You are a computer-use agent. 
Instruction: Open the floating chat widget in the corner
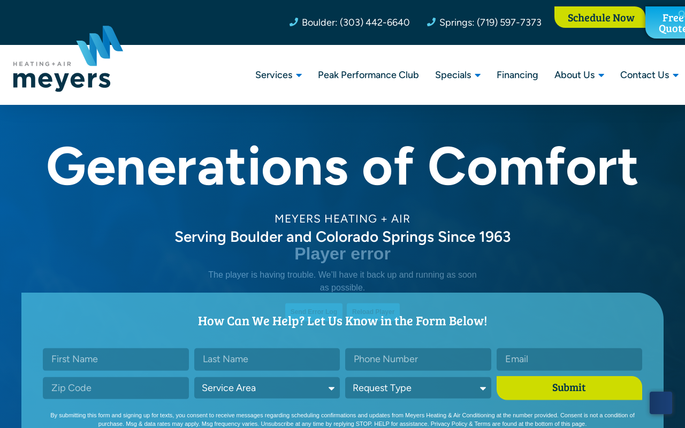coord(661,403)
